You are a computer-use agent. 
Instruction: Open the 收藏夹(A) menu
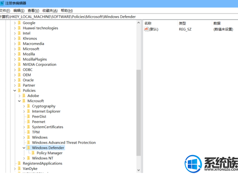click(x=50, y=11)
